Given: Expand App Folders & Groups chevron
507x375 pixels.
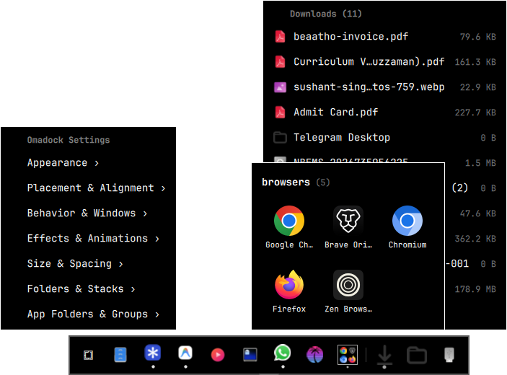Looking at the screenshot, I should pyautogui.click(x=157, y=314).
